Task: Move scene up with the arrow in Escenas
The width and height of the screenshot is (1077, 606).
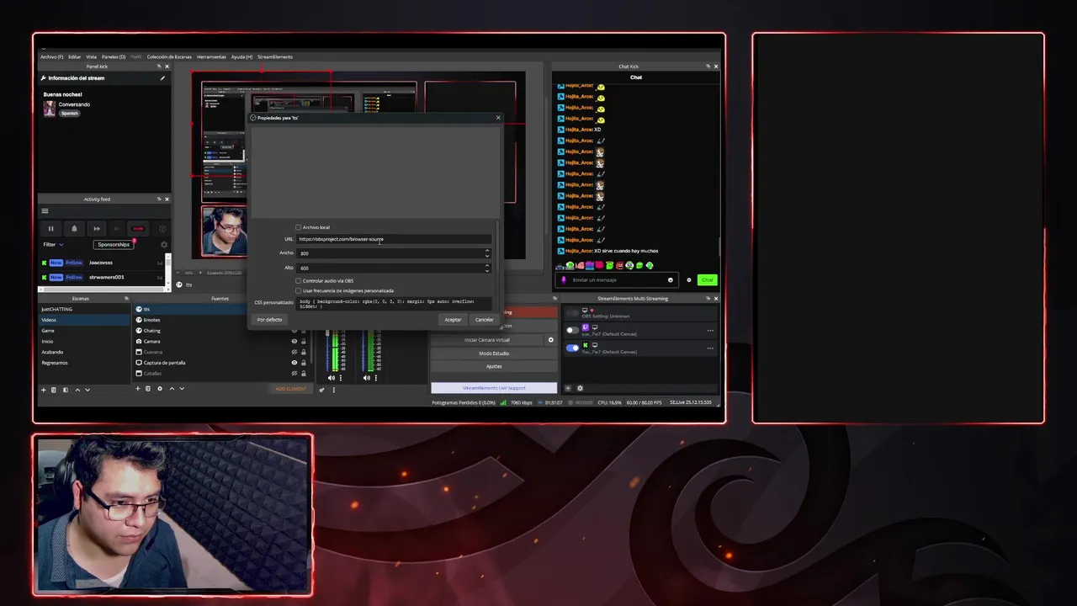Action: pyautogui.click(x=77, y=390)
